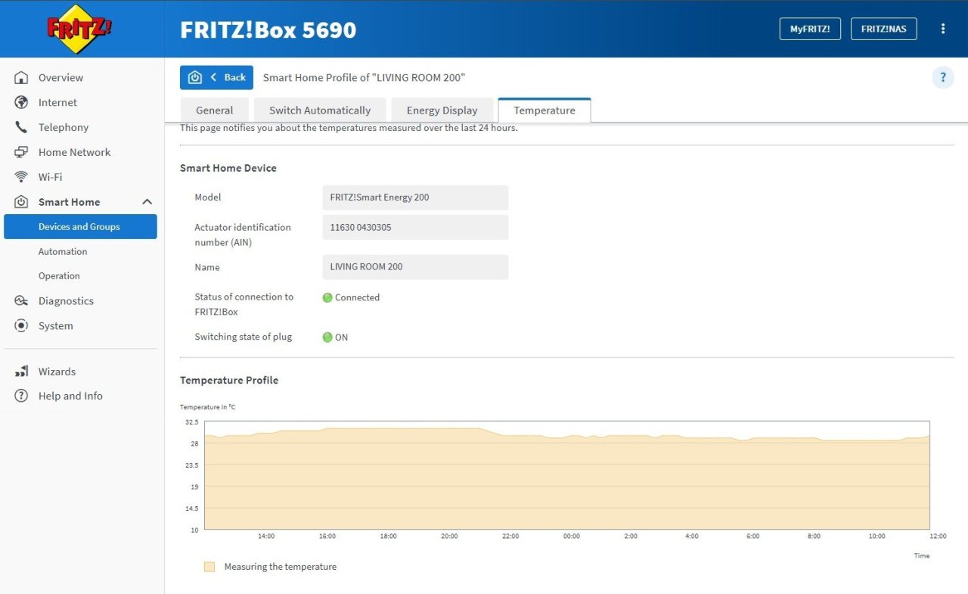Open Devices and Groups submenu item
The image size is (968, 594).
tap(80, 227)
